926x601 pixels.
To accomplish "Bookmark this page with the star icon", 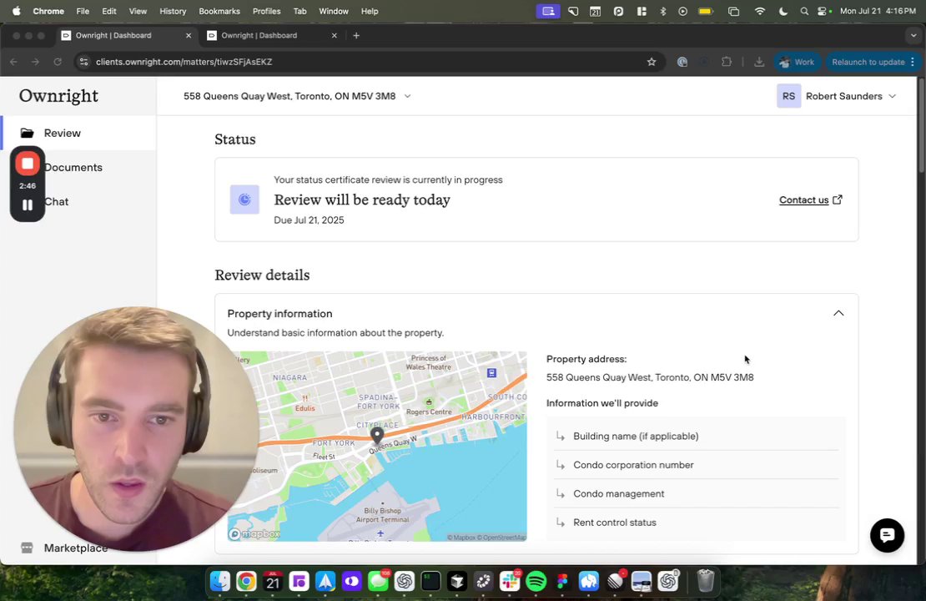I will tap(652, 62).
